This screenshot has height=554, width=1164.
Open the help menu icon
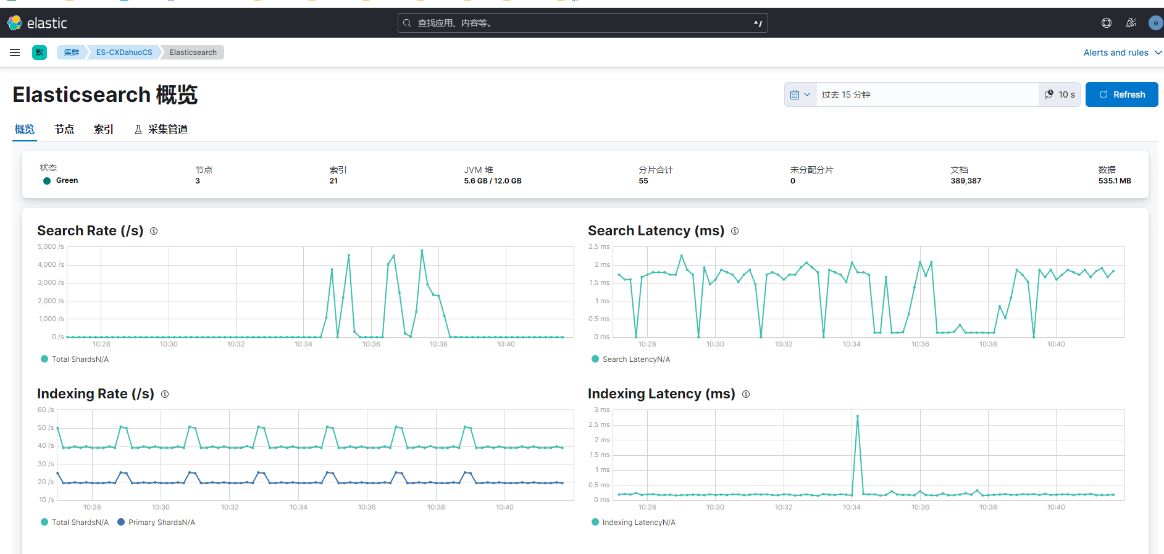click(x=1107, y=23)
